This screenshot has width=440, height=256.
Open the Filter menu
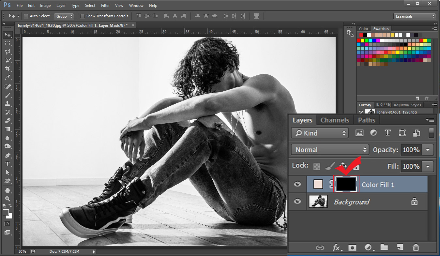[105, 6]
